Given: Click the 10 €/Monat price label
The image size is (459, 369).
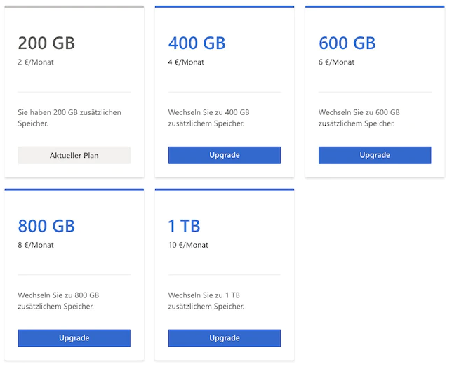Looking at the screenshot, I should tap(188, 245).
